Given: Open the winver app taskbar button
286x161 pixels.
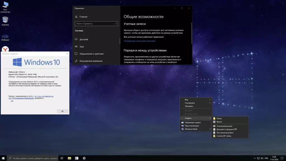Looking at the screenshot, I should [x=77, y=158].
